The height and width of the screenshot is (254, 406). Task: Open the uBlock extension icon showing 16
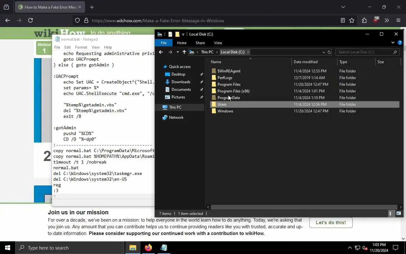[376, 20]
